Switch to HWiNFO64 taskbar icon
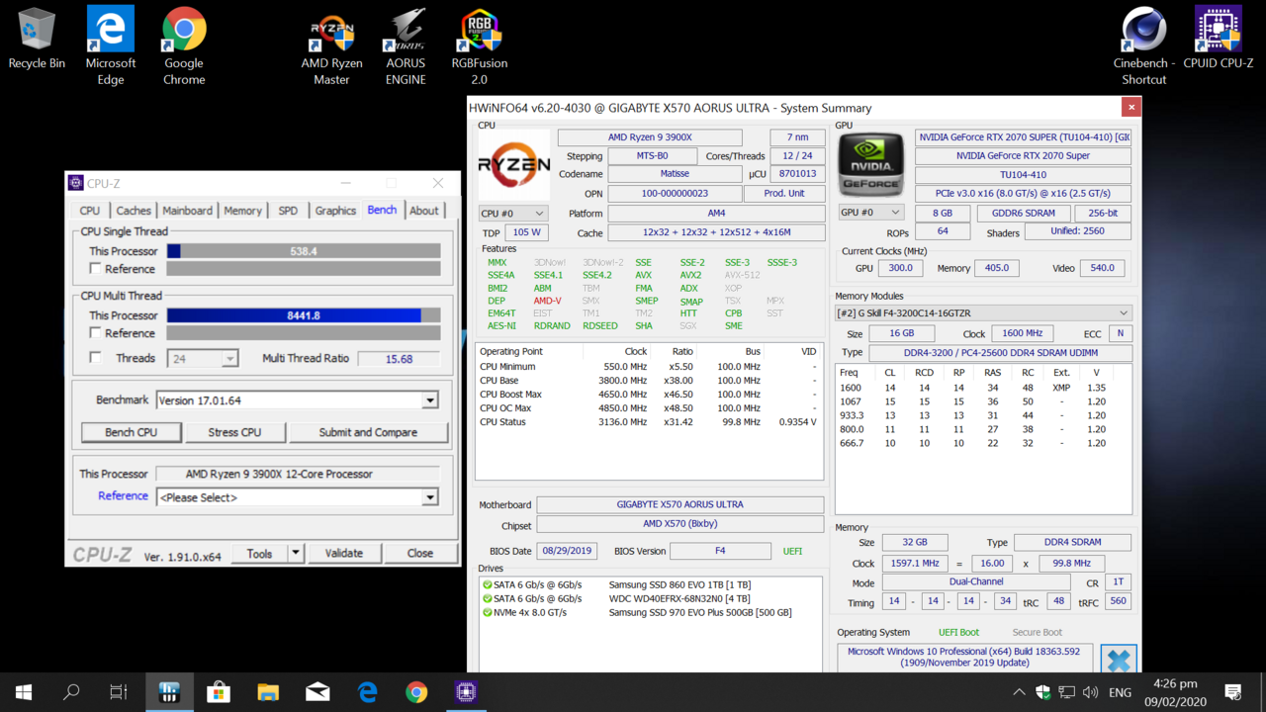Viewport: 1266px width, 712px height. point(169,692)
